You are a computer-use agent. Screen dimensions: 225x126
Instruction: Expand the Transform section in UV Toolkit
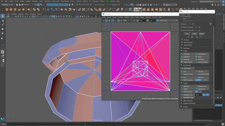pos(186,48)
